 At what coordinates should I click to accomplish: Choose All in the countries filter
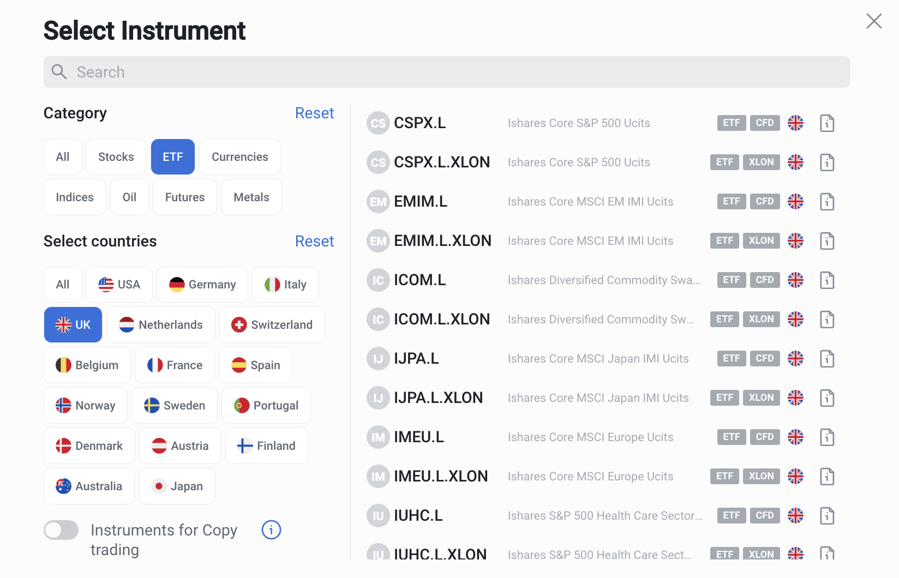click(x=63, y=285)
